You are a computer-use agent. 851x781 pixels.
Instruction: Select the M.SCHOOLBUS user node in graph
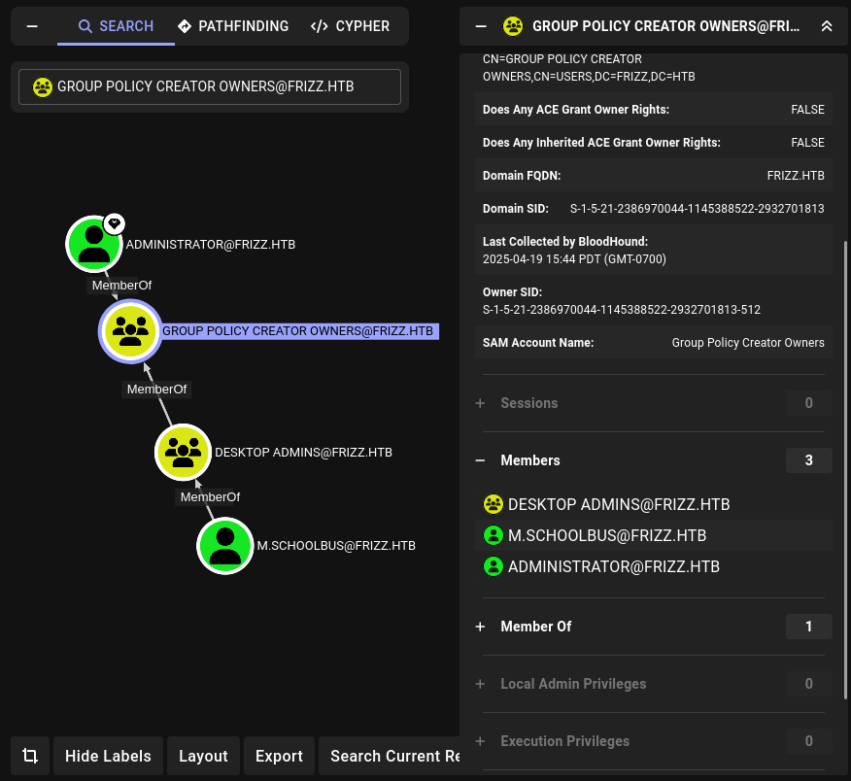pyautogui.click(x=224, y=545)
